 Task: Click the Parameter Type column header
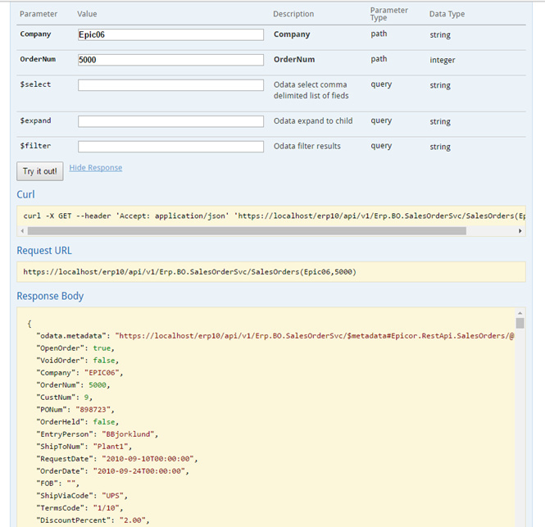point(389,14)
